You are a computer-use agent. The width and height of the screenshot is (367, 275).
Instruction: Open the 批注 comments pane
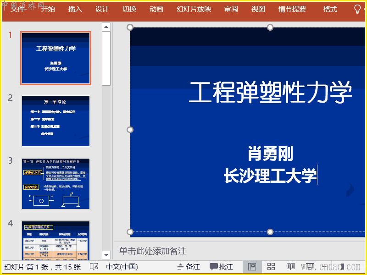[221, 267]
